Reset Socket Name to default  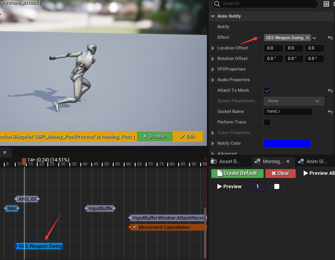coord(330,112)
